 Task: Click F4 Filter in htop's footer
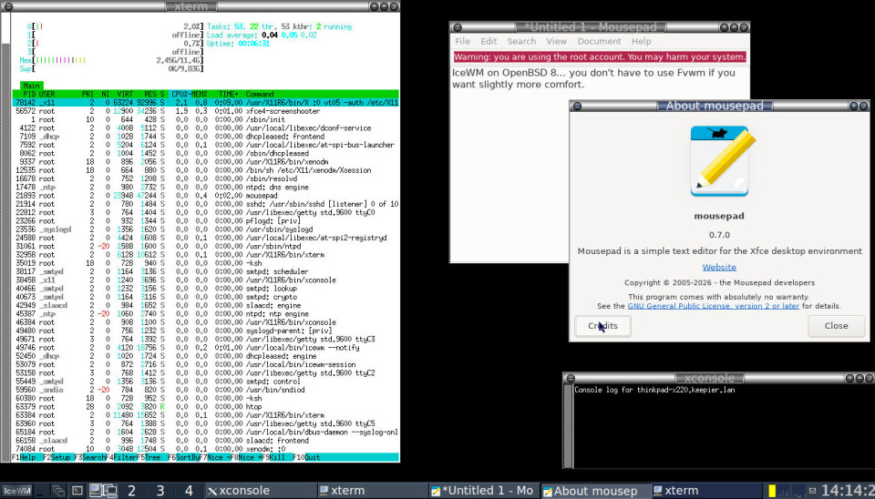(x=121, y=457)
